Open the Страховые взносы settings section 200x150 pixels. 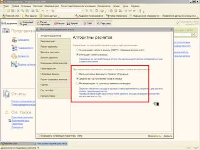54,74
